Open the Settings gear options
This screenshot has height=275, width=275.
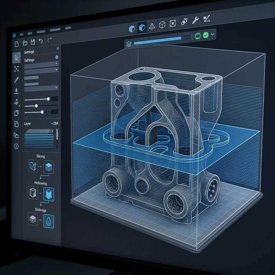coord(57,57)
